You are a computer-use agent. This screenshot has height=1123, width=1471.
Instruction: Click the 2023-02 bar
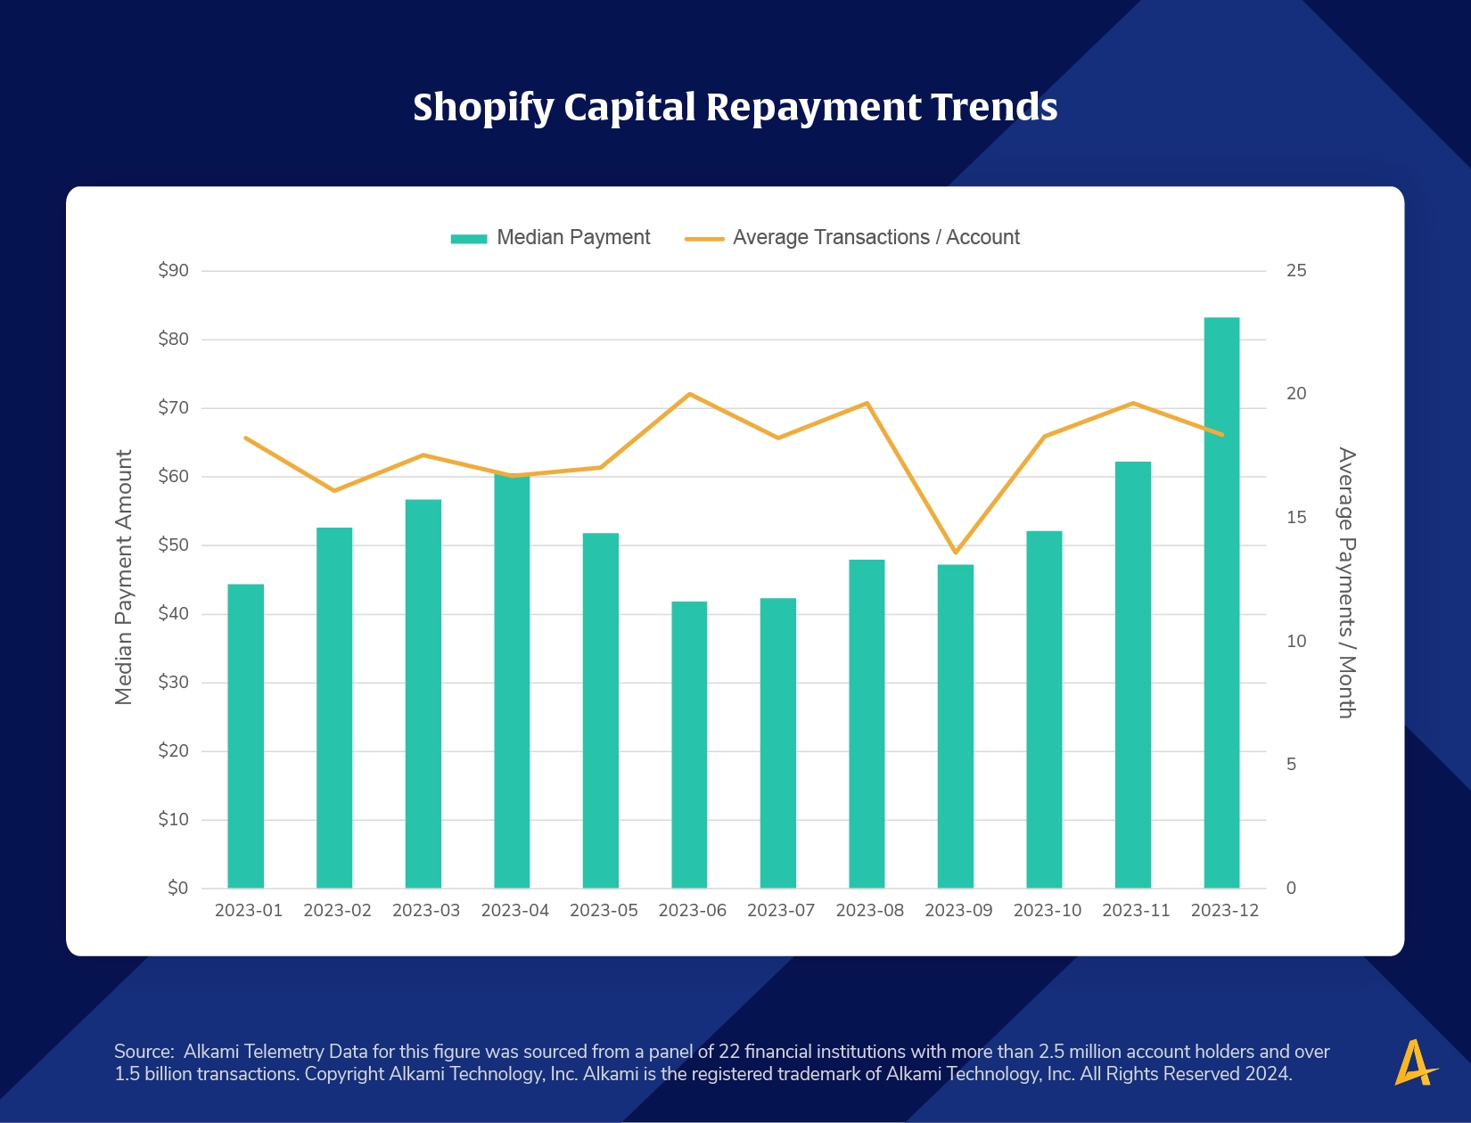(x=334, y=708)
